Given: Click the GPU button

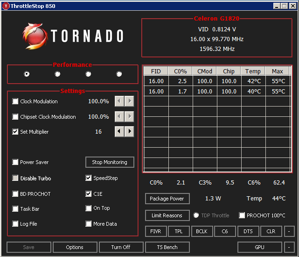Looking at the screenshot, I should (x=259, y=247).
